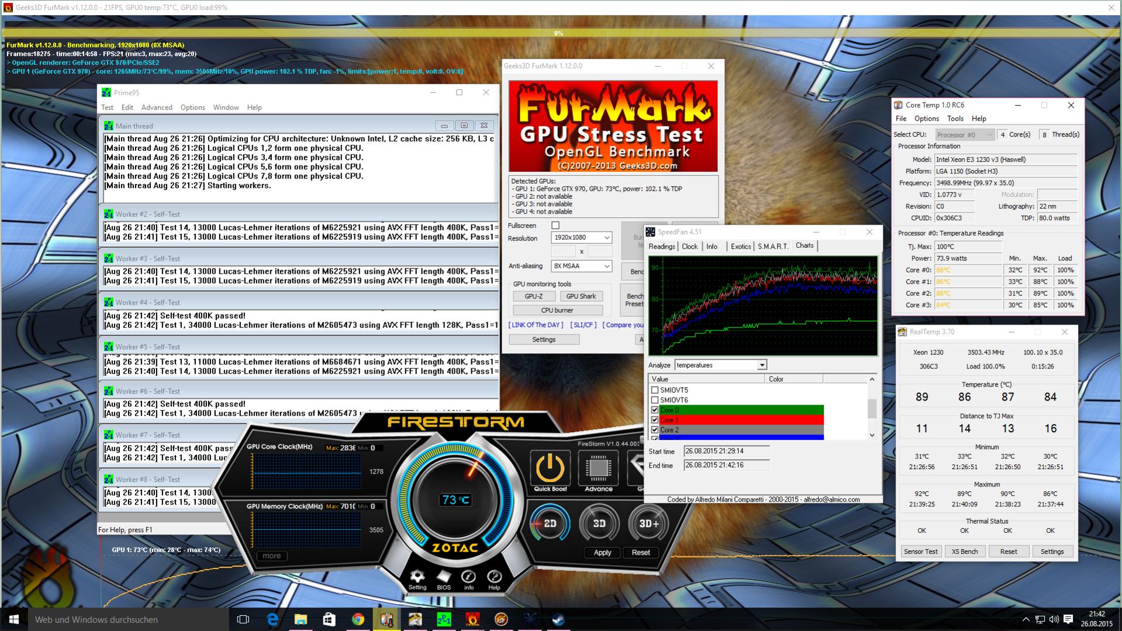Check the SMIOVT5 box in SpeedFan
The height and width of the screenshot is (631, 1122).
[655, 390]
